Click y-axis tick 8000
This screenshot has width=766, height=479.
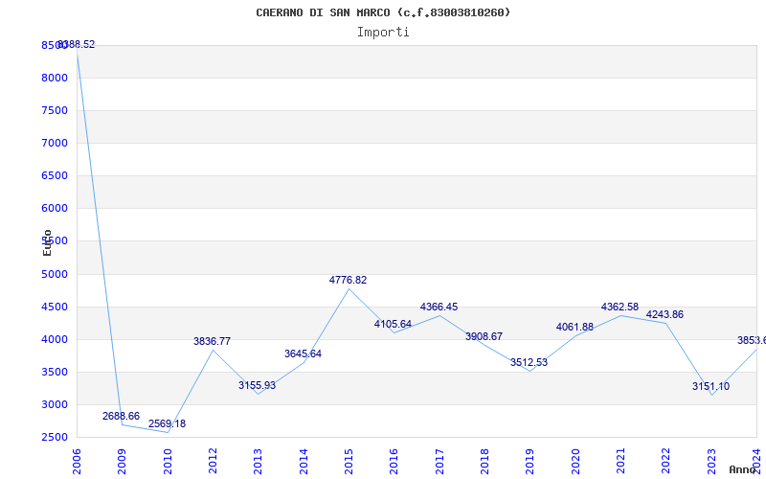pyautogui.click(x=55, y=78)
